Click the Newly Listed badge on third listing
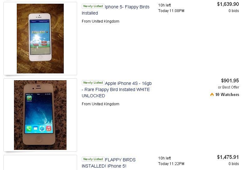245x170 pixels. click(x=93, y=159)
